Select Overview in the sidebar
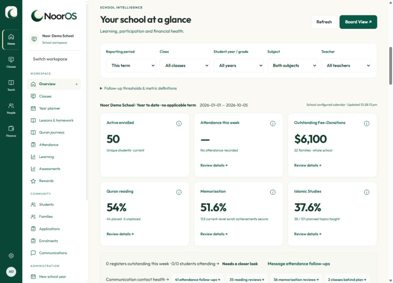This screenshot has height=283, width=393. pos(54,84)
